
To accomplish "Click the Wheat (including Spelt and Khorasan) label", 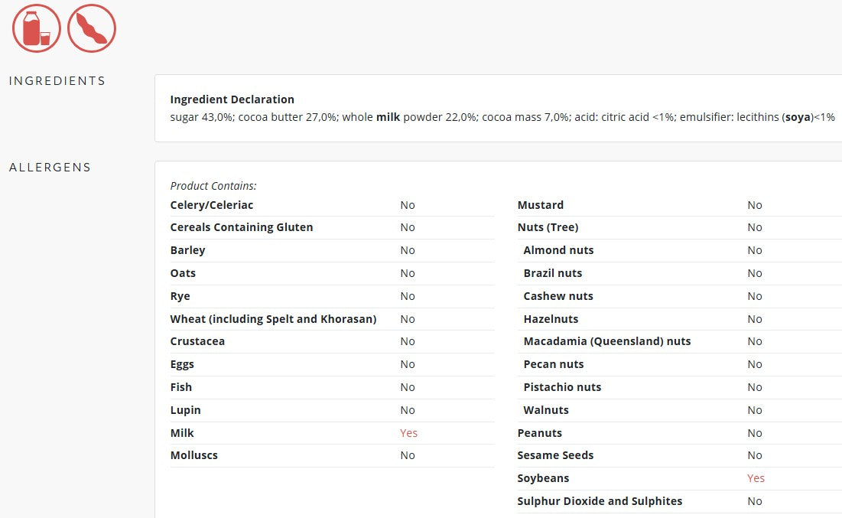I will 273,319.
